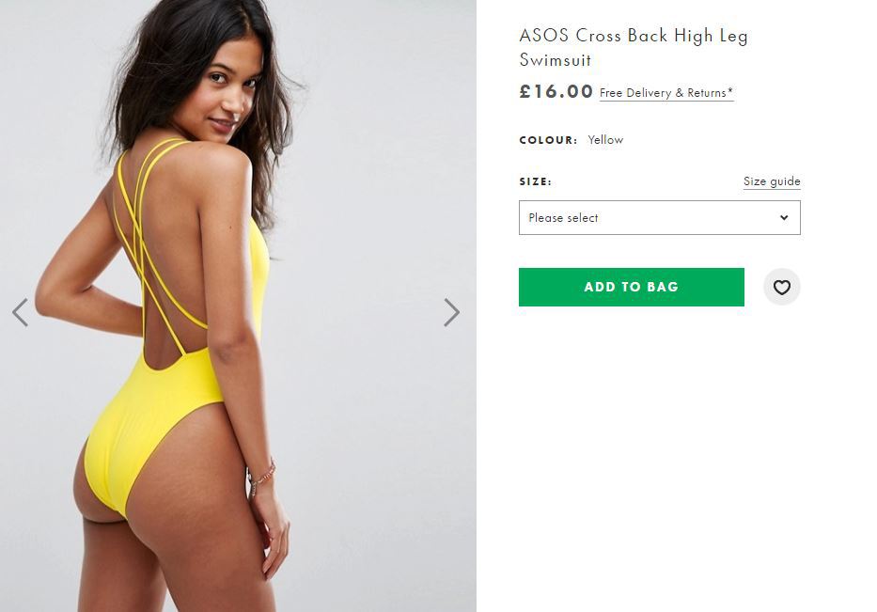Save swimsuit with the heart icon
877x612 pixels.
(x=781, y=287)
